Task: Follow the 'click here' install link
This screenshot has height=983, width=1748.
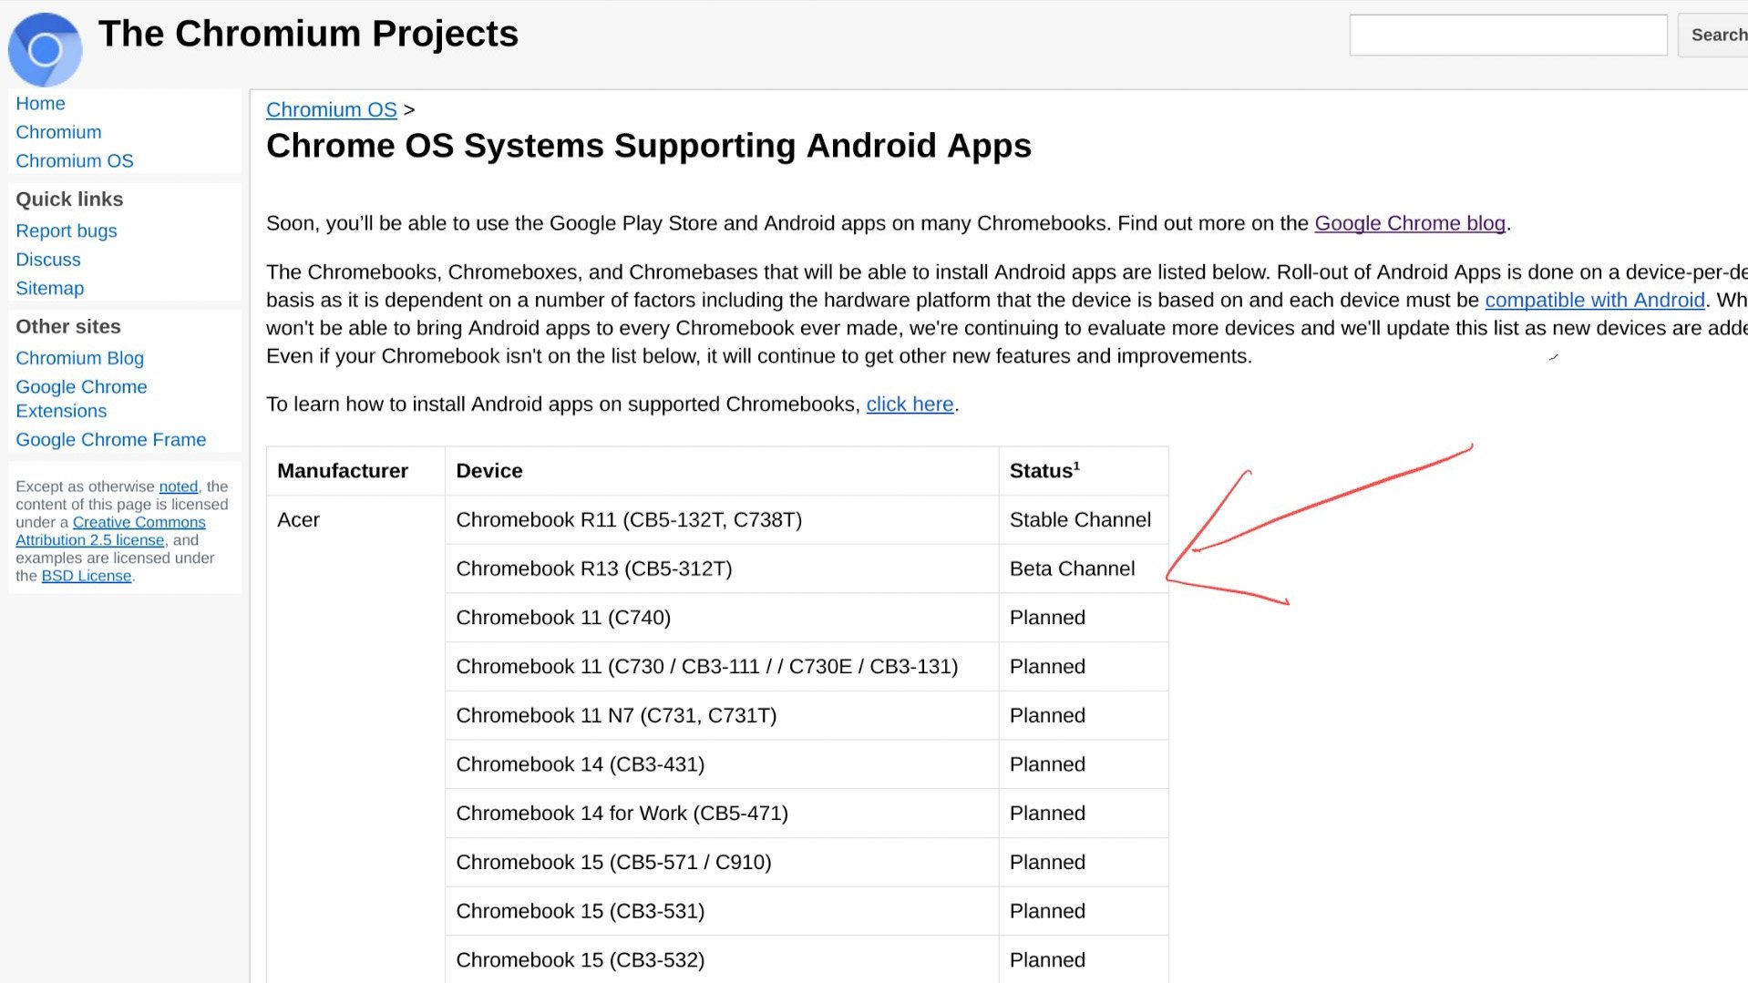Action: (910, 404)
